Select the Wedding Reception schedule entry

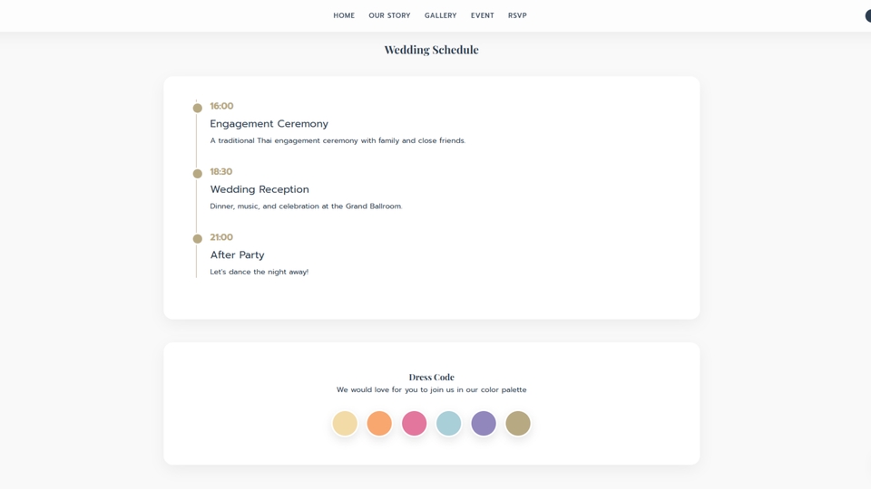(x=259, y=189)
